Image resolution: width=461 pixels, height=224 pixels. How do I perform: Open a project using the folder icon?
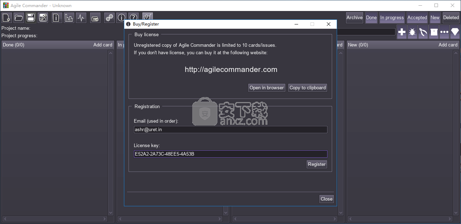pyautogui.click(x=19, y=18)
